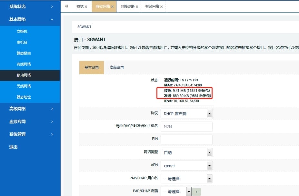Expand the 高级网络 sidebar section
This screenshot has width=299, height=196.
click(30, 109)
